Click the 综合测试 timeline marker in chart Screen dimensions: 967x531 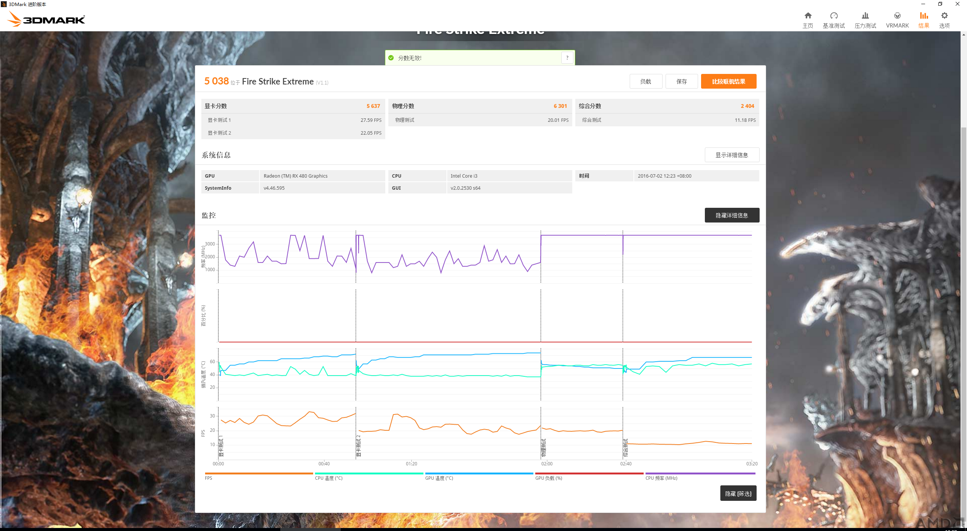coord(626,447)
